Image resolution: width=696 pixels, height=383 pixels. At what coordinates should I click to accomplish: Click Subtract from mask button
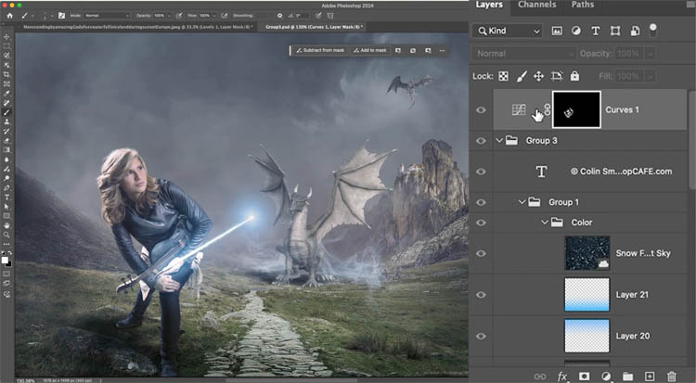point(320,51)
